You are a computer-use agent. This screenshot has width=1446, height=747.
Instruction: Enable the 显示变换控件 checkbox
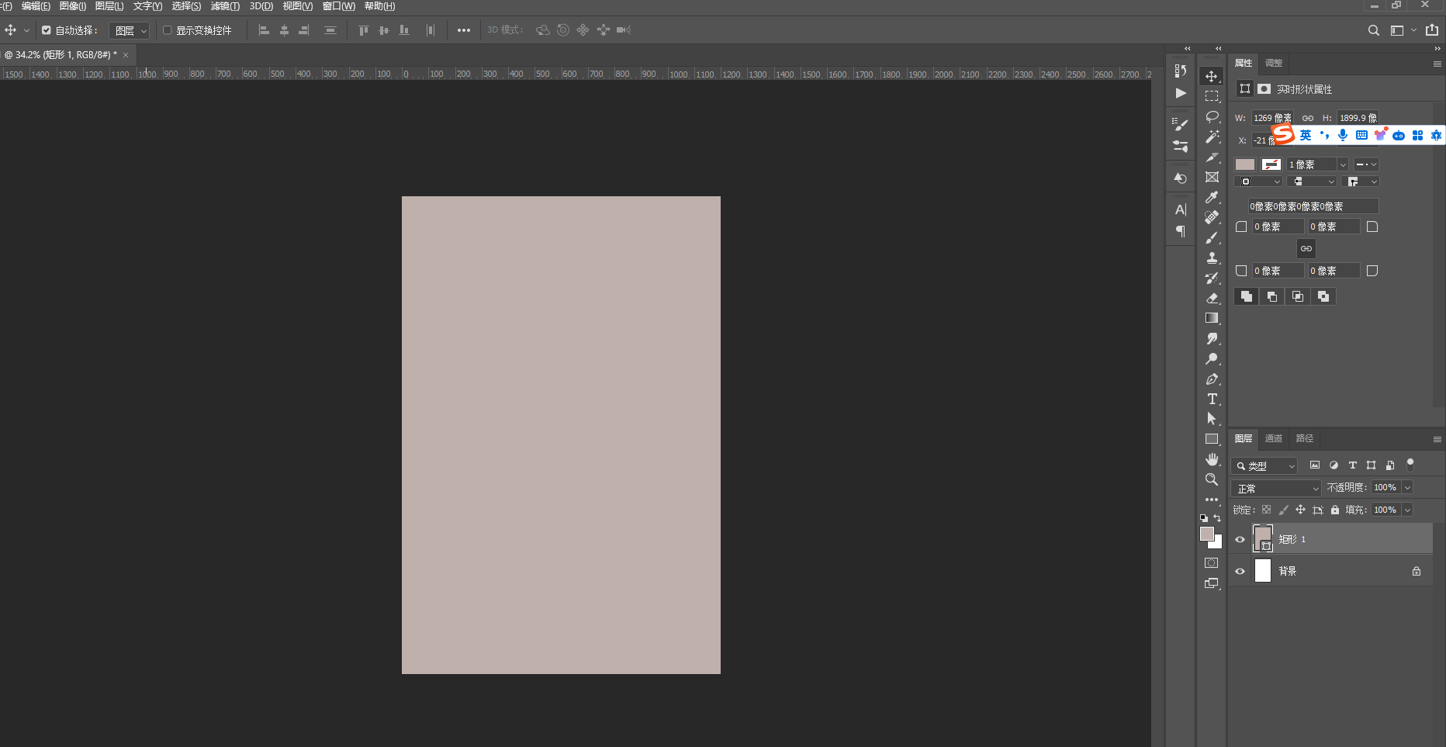[167, 30]
